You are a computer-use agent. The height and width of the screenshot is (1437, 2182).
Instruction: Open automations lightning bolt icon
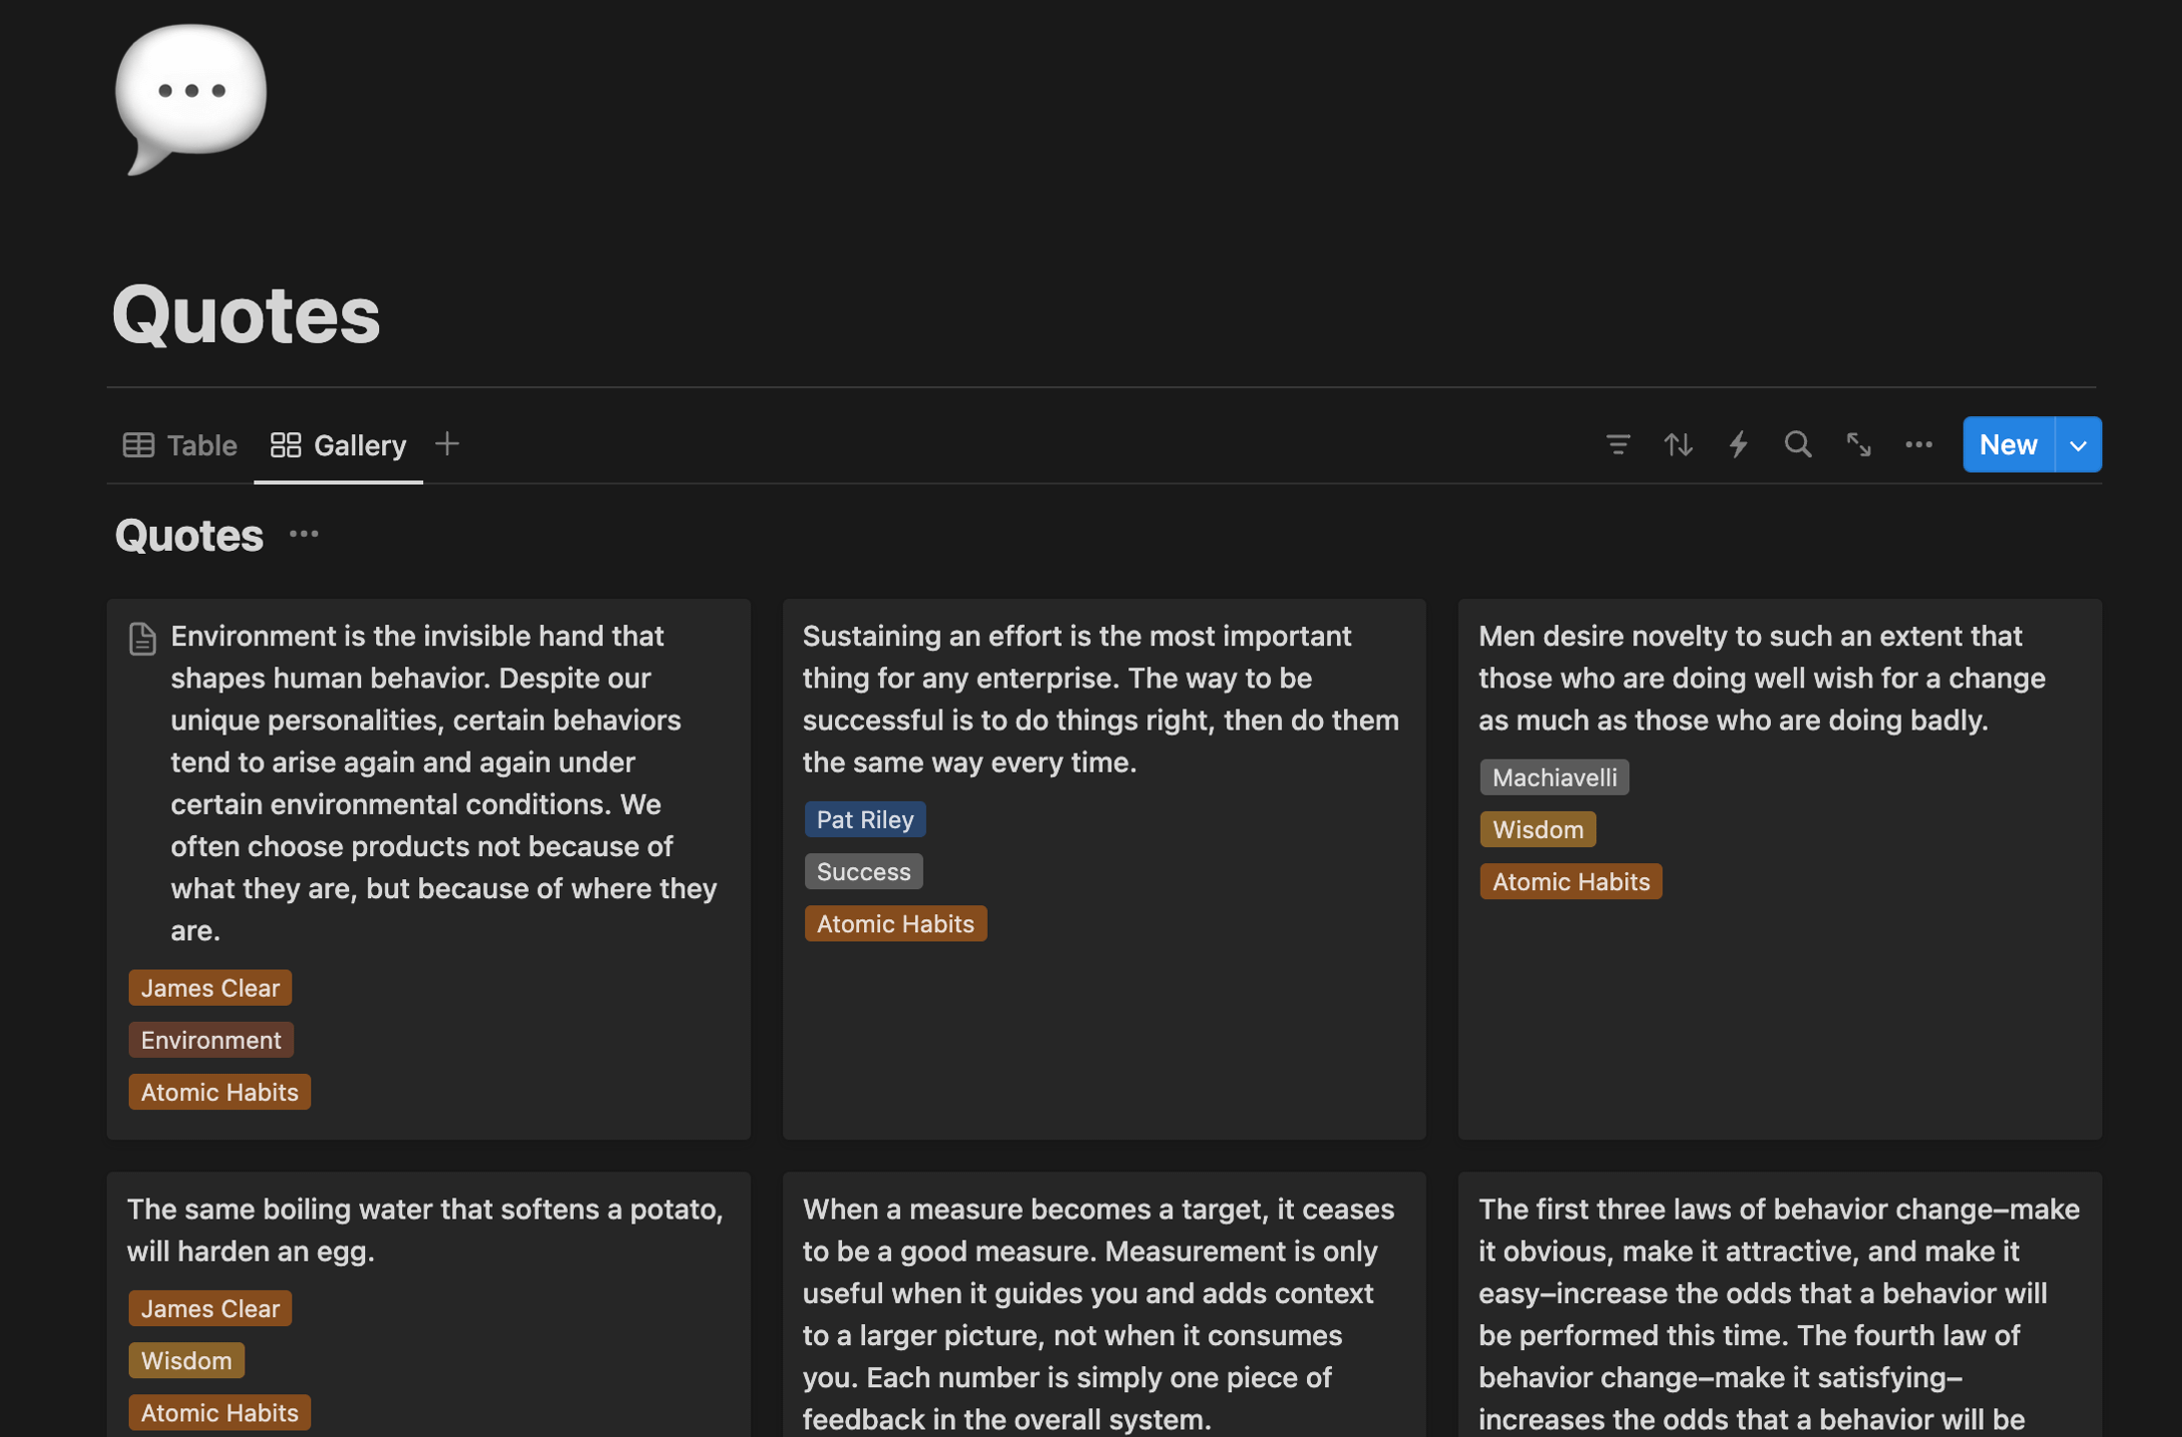tap(1738, 444)
